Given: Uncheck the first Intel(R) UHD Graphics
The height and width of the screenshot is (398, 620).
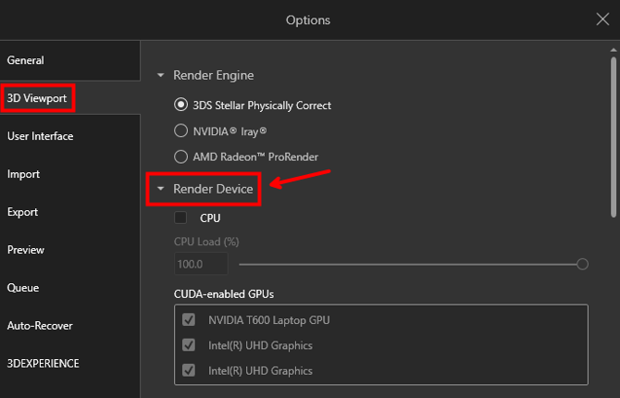Looking at the screenshot, I should click(189, 345).
